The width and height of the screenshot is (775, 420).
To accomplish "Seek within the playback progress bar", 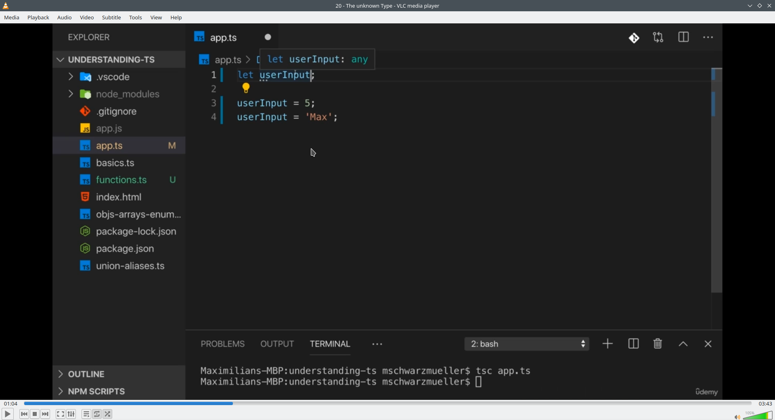I will (x=387, y=403).
